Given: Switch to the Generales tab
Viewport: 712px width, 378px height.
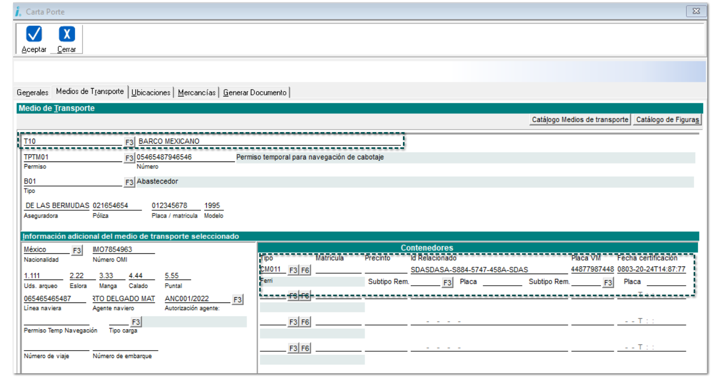Looking at the screenshot, I should (x=33, y=92).
